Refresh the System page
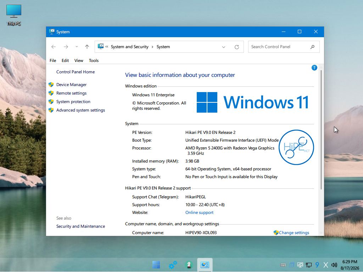 (x=236, y=47)
